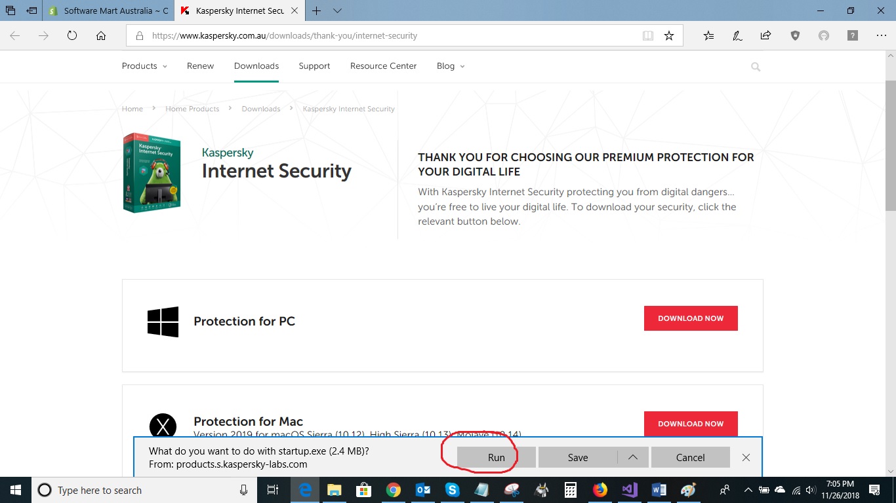Go to Home Products breadcrumb
896x503 pixels.
click(192, 109)
